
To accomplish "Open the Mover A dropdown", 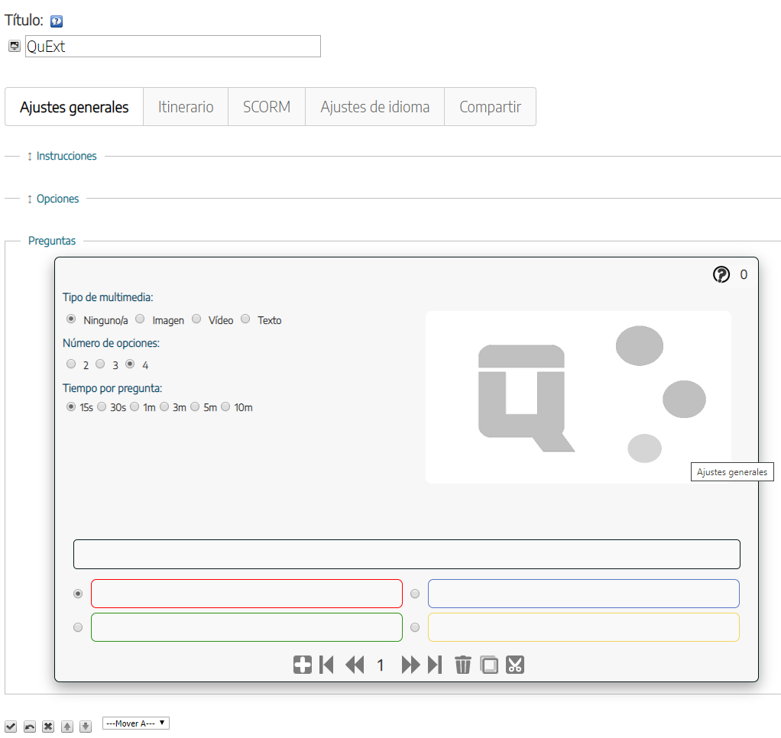I will (x=136, y=723).
